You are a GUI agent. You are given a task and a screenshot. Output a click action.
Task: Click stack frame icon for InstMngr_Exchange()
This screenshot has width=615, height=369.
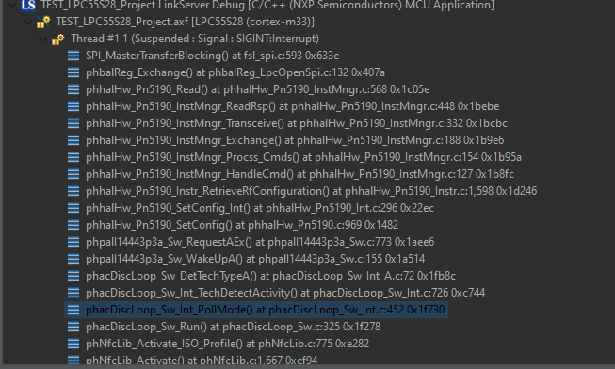[73, 140]
